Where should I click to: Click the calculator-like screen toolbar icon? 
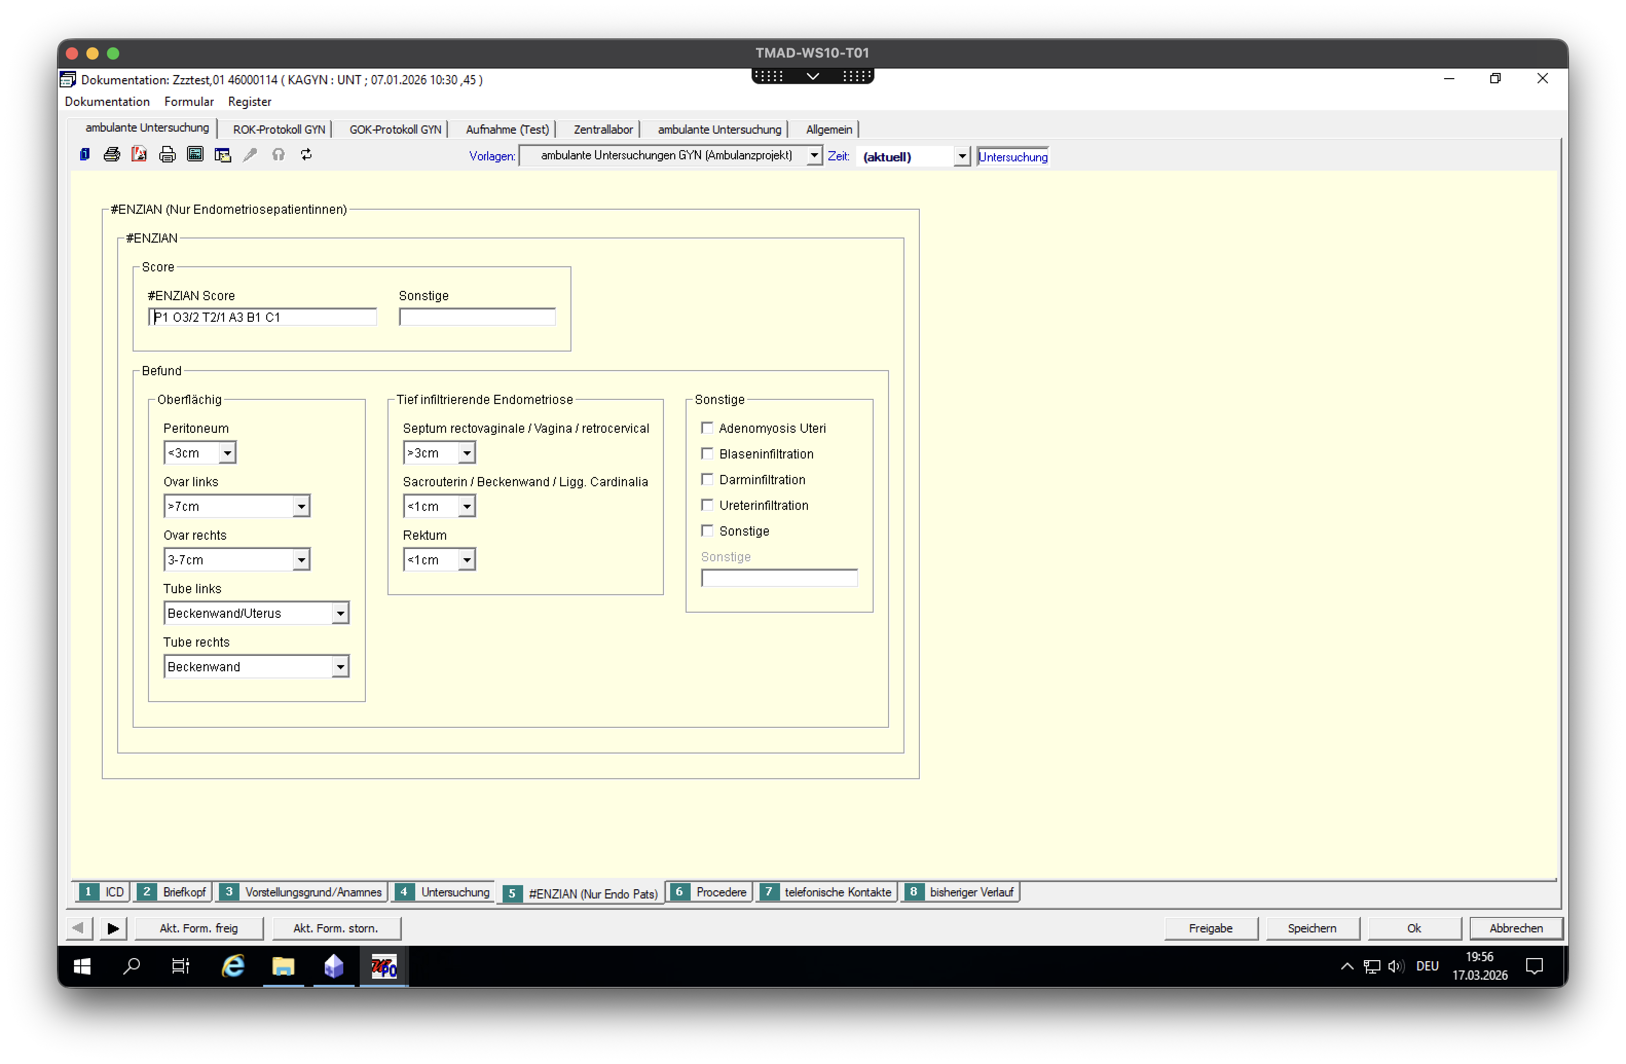click(x=195, y=154)
